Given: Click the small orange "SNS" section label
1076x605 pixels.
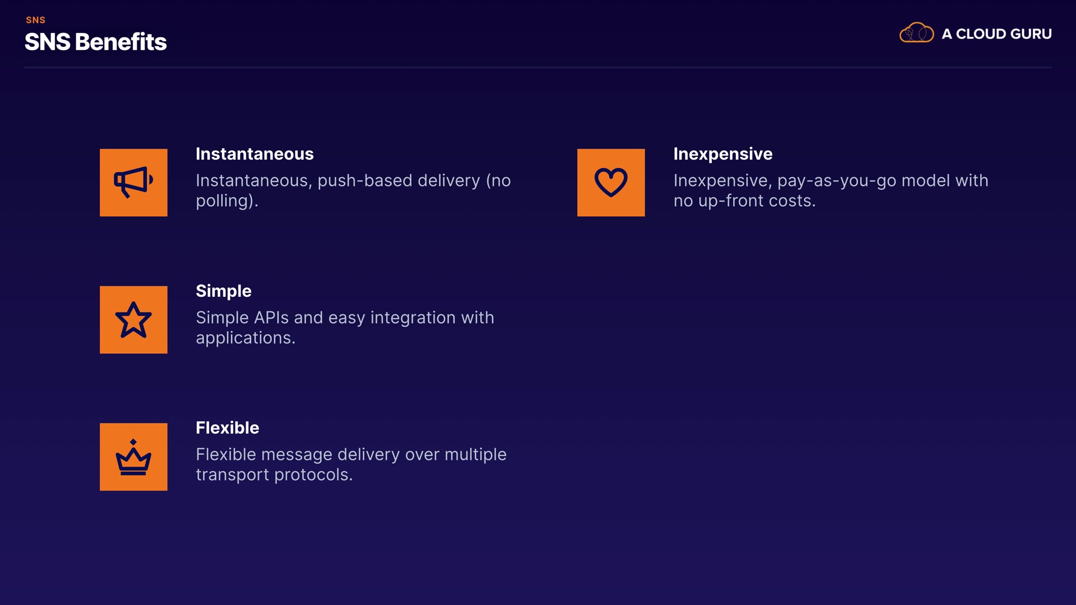Looking at the screenshot, I should 35,20.
